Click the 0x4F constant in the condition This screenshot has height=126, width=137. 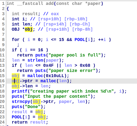coord(48,65)
